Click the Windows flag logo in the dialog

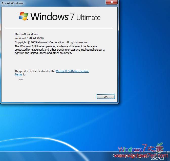click(x=24, y=16)
